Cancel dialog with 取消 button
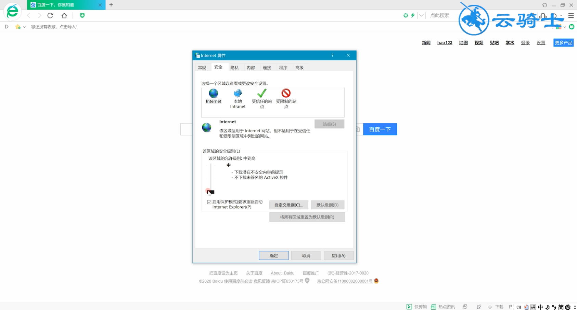This screenshot has height=310, width=577. point(306,255)
